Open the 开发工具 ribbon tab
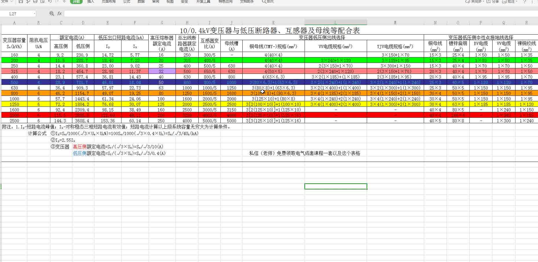 [203, 1]
